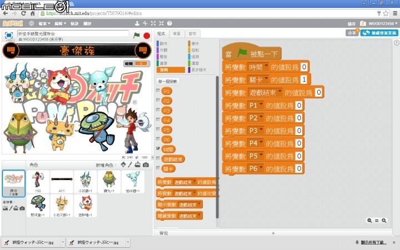Screen dimensions: 400x250
Task: Select the 小石獅-1 sprite thumbnail
Action: click(x=85, y=182)
